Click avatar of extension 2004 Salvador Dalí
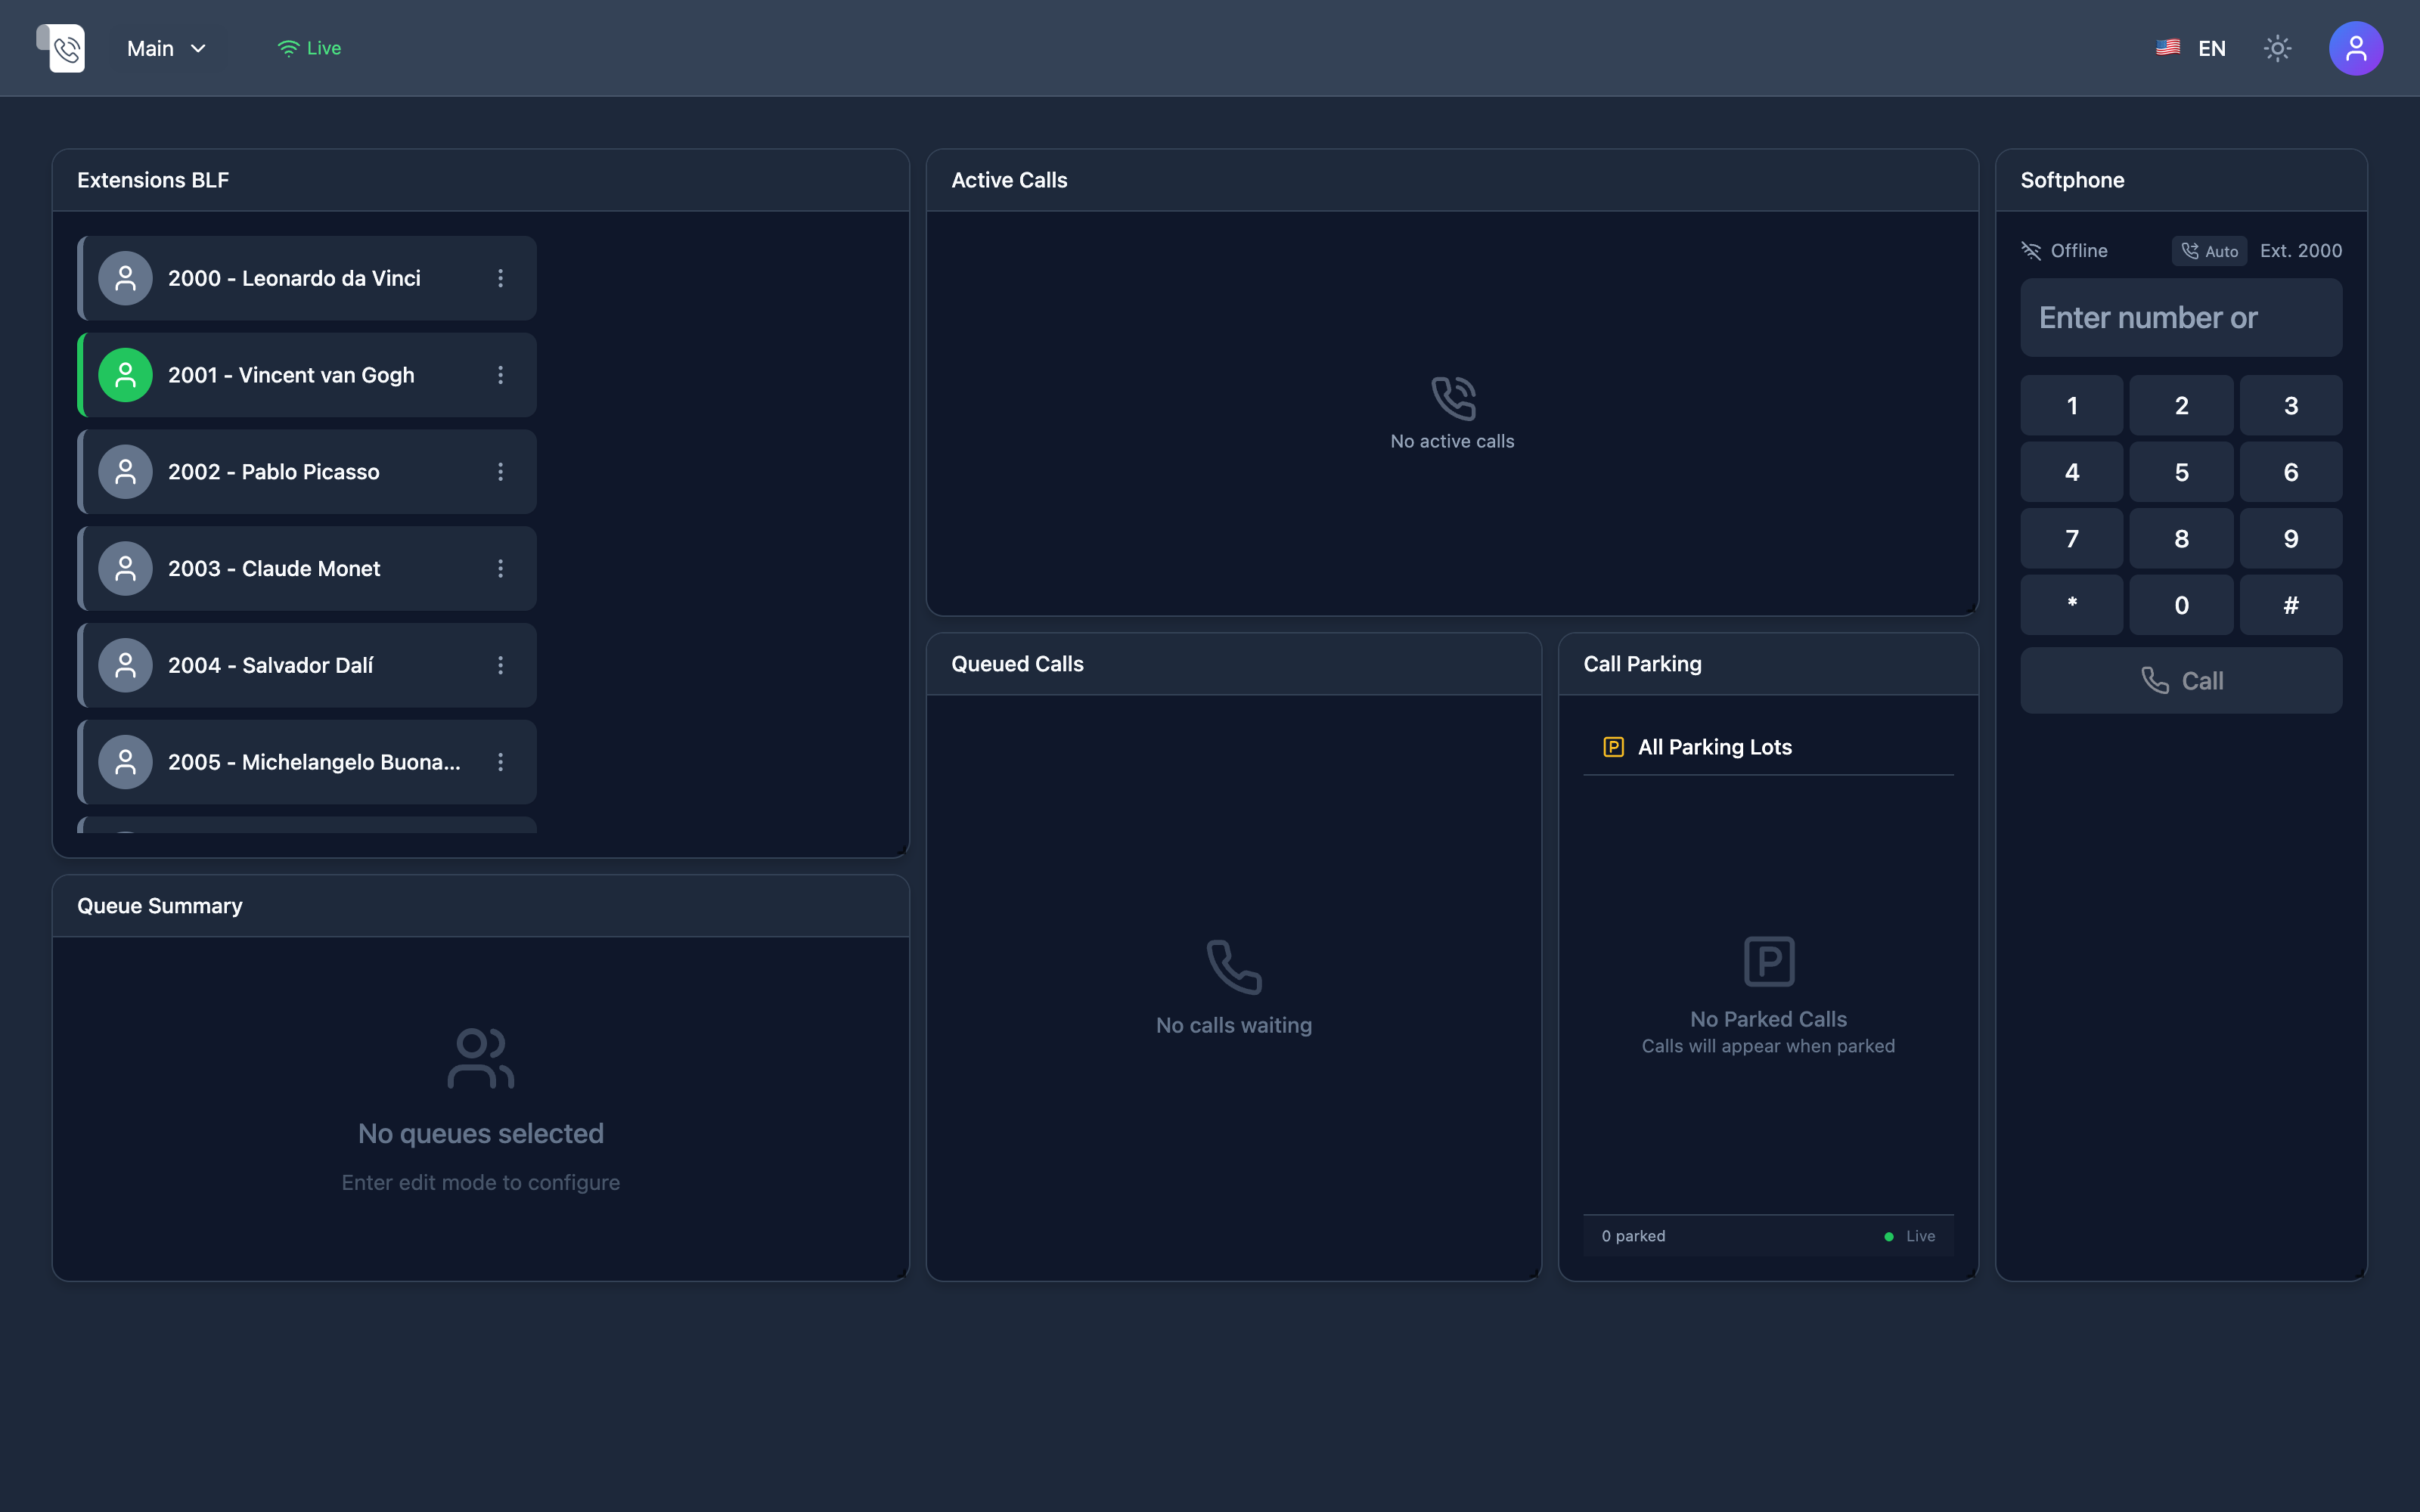 pos(125,665)
